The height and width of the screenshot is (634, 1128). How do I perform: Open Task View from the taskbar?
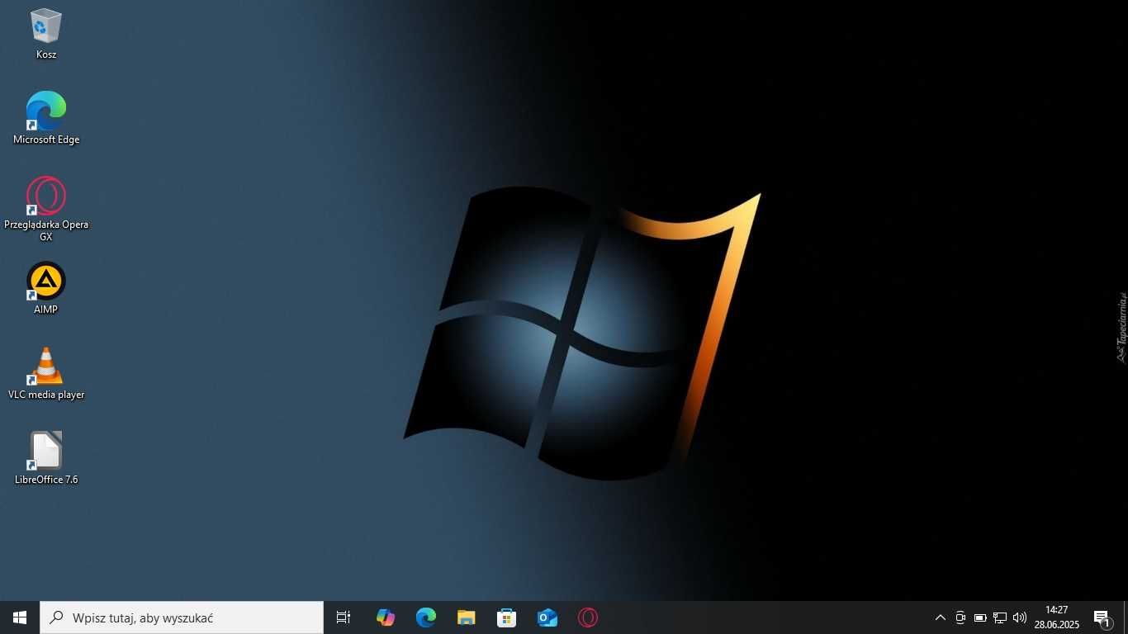click(x=344, y=617)
